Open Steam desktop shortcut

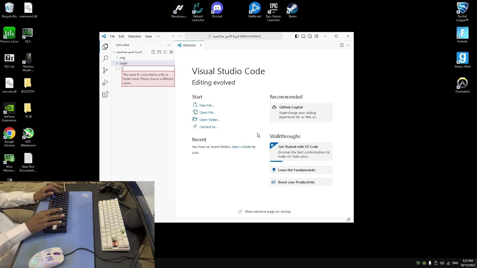pyautogui.click(x=293, y=11)
